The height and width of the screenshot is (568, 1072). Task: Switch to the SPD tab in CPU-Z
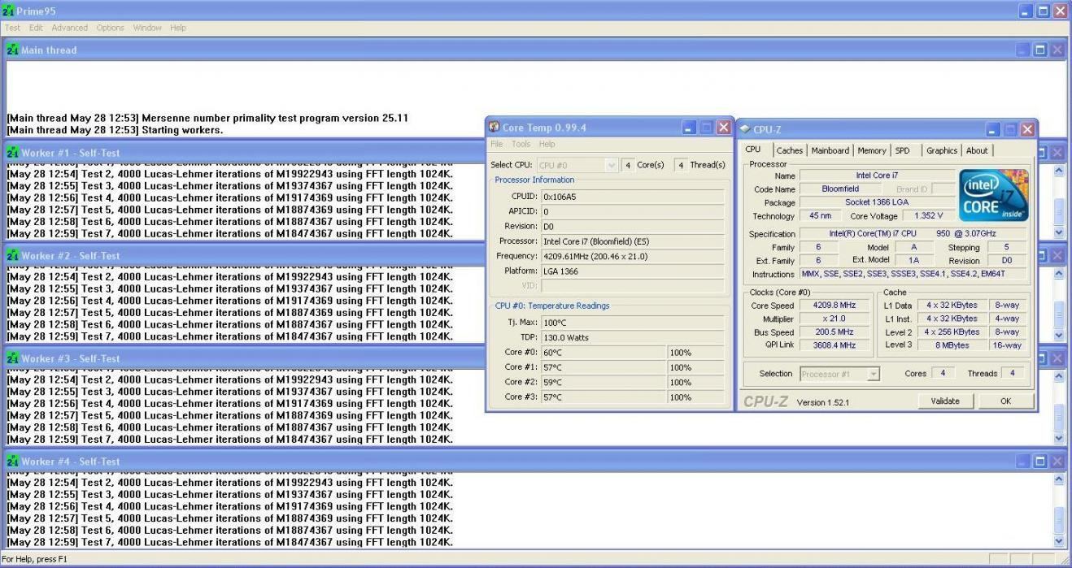coord(903,150)
